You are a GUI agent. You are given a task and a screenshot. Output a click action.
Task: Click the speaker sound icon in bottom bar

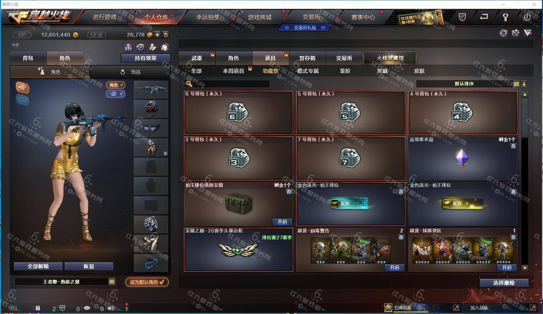point(111,308)
